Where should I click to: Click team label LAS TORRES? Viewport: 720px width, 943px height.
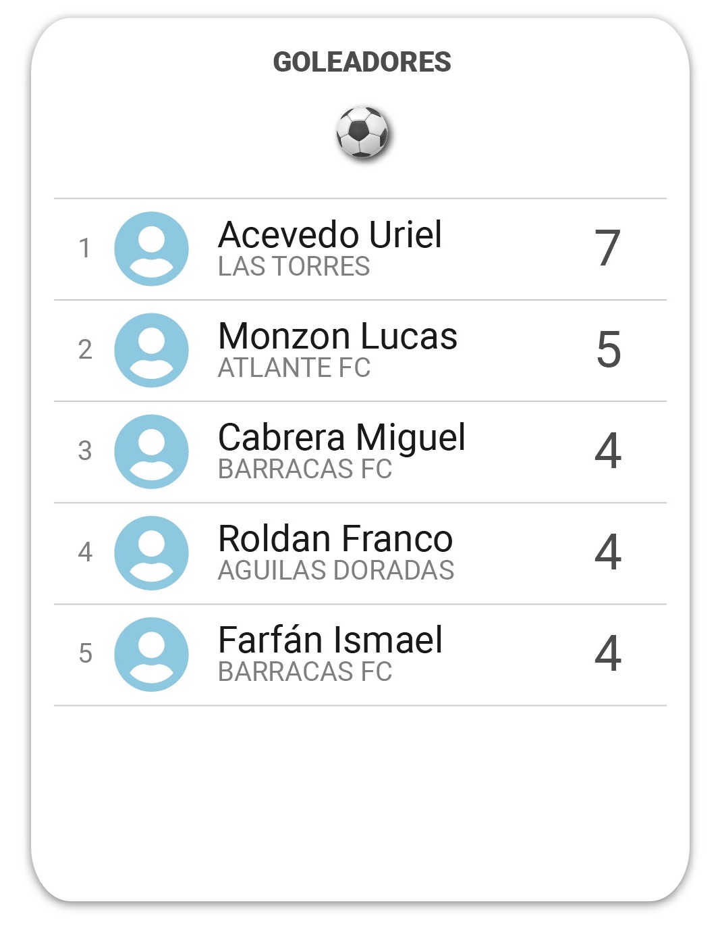point(294,267)
